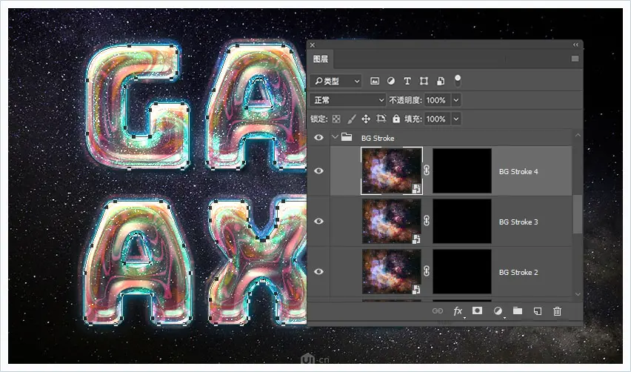The height and width of the screenshot is (372, 631).
Task: Hide the BG Stroke 3 layer
Action: [318, 221]
